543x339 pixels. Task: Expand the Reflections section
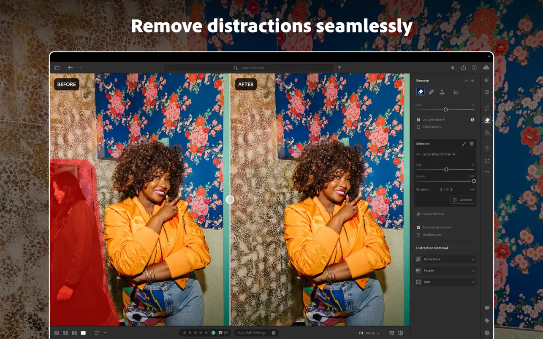tap(445, 259)
